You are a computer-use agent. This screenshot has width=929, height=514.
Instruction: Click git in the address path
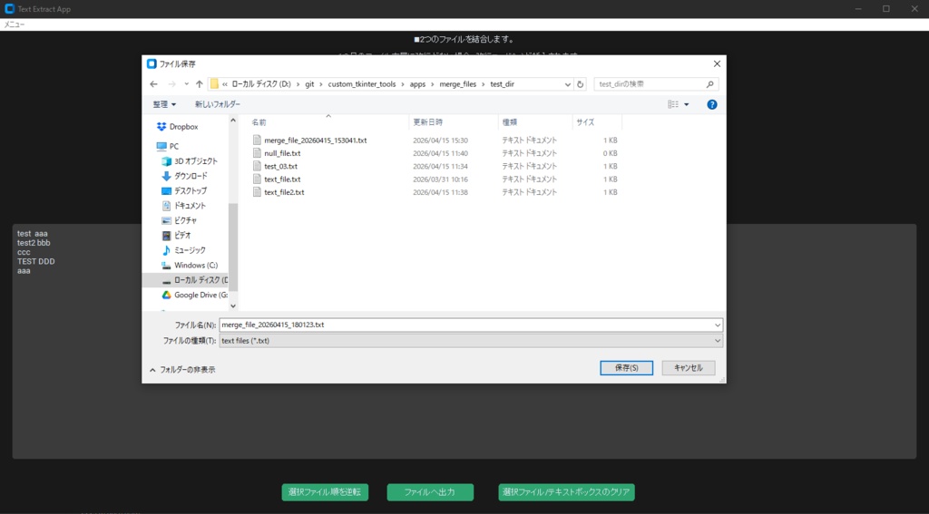(x=310, y=84)
